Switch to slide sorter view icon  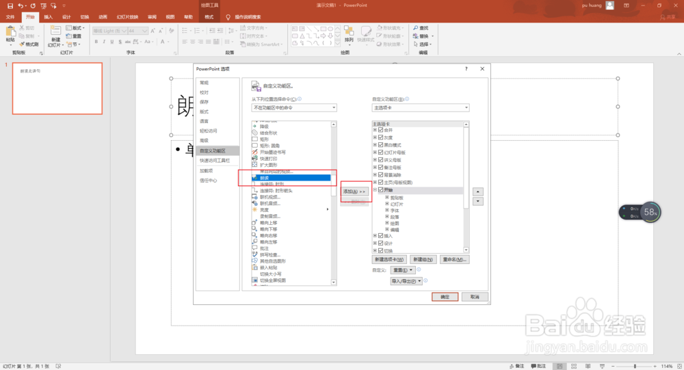point(574,366)
